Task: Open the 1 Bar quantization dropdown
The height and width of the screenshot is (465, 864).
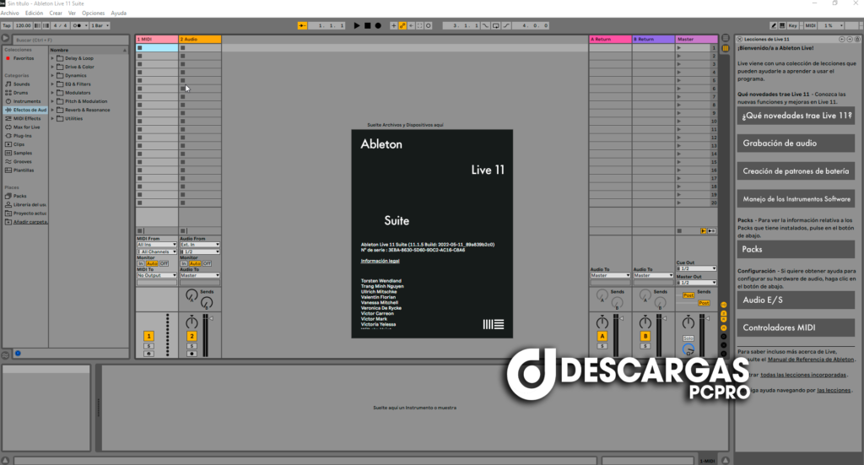Action: pyautogui.click(x=100, y=26)
